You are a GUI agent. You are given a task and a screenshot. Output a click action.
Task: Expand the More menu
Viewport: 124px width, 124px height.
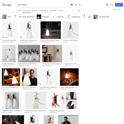[x=61, y=10]
